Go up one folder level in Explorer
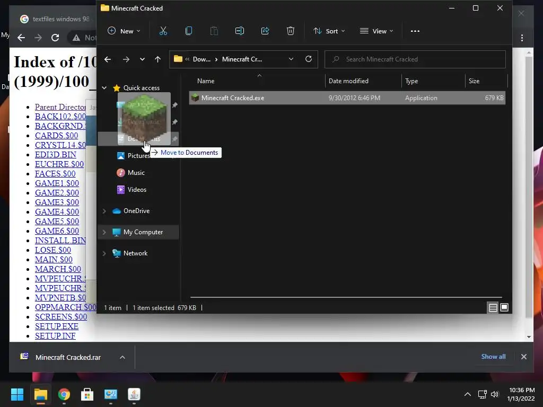Image resolution: width=543 pixels, height=407 pixels. click(x=157, y=59)
